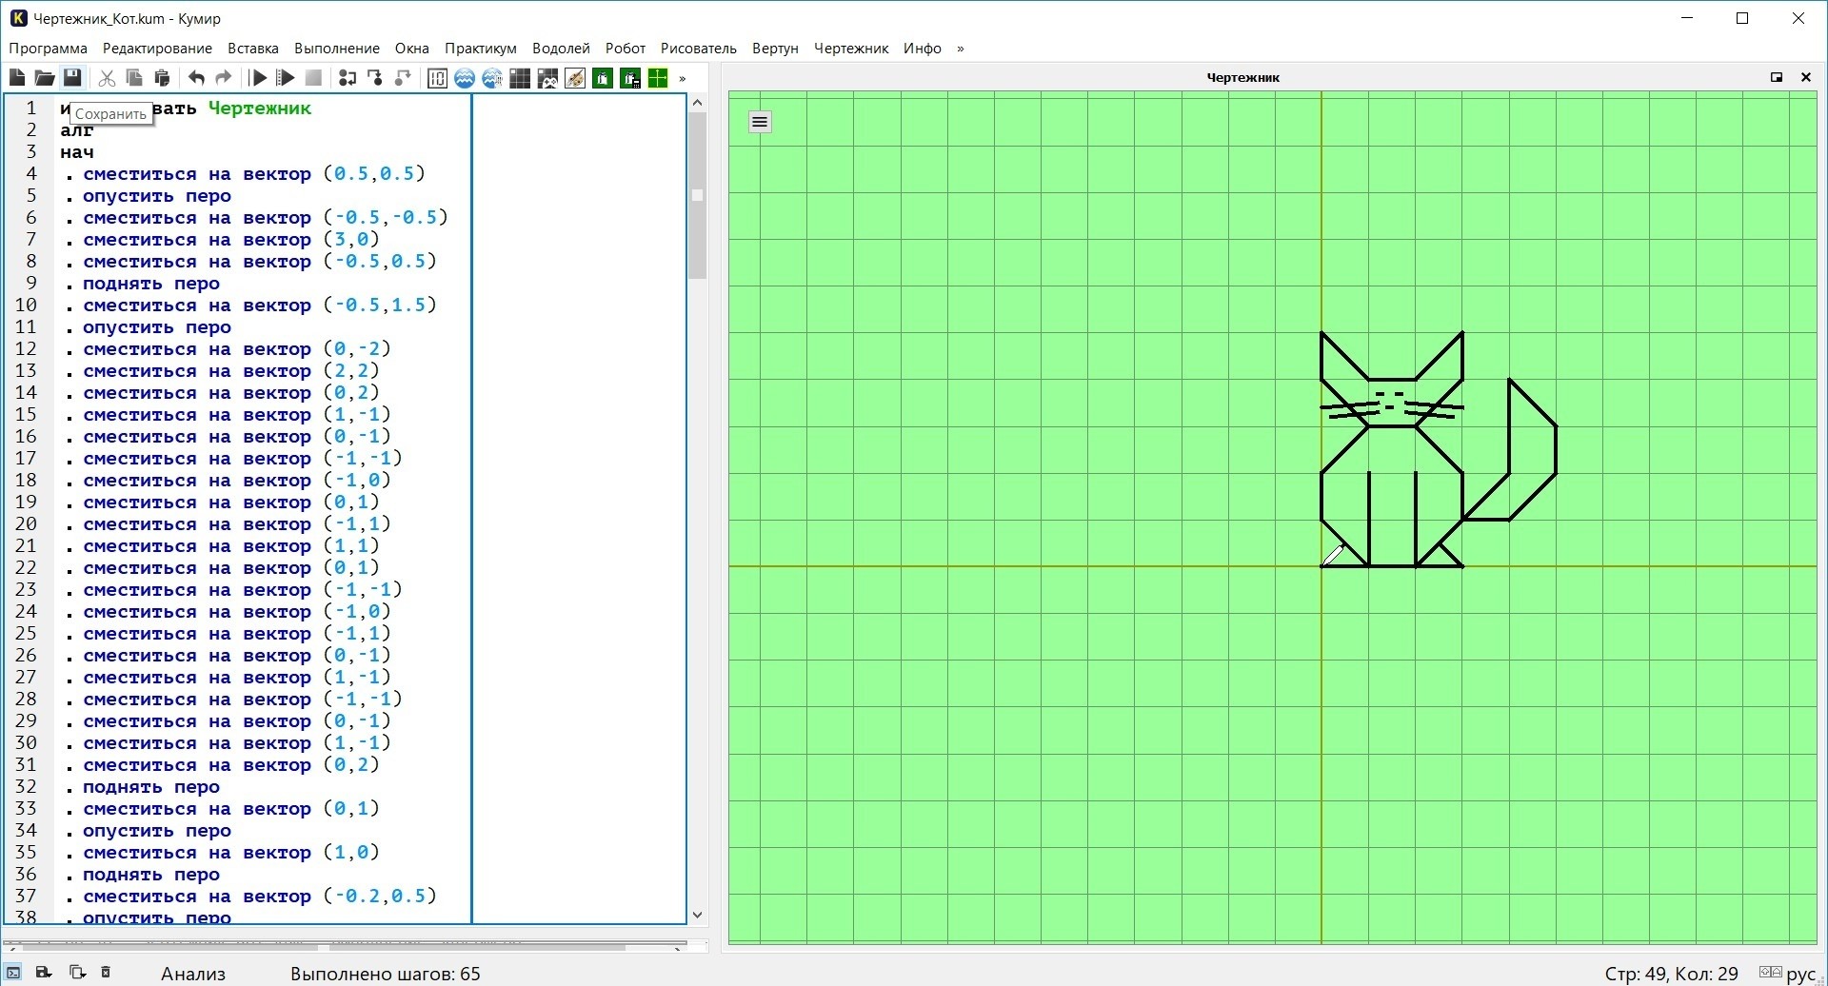This screenshot has height=986, width=1828.
Task: Click the Анализ status label
Action: tap(193, 974)
